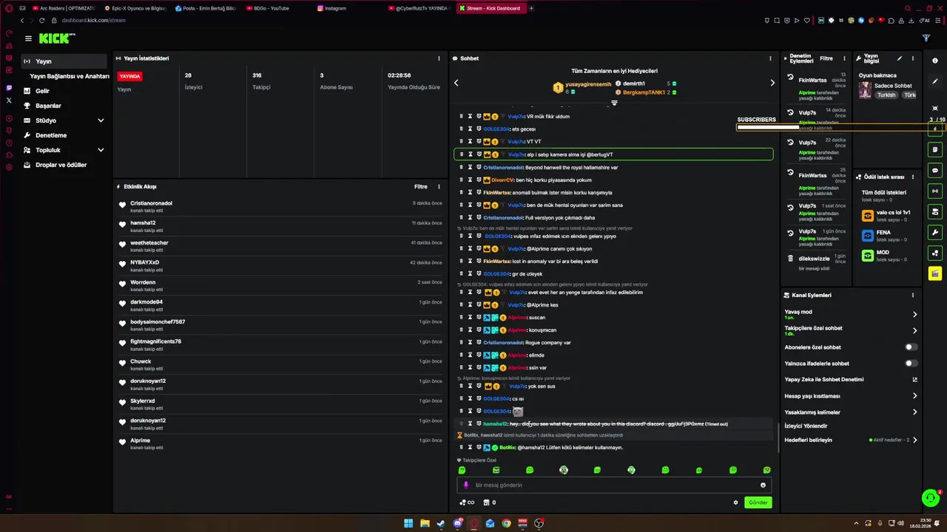Open Yavaş mod settings chevron

coord(914,314)
